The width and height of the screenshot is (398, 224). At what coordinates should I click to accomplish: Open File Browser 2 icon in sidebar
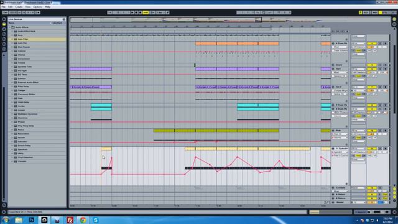(4, 39)
